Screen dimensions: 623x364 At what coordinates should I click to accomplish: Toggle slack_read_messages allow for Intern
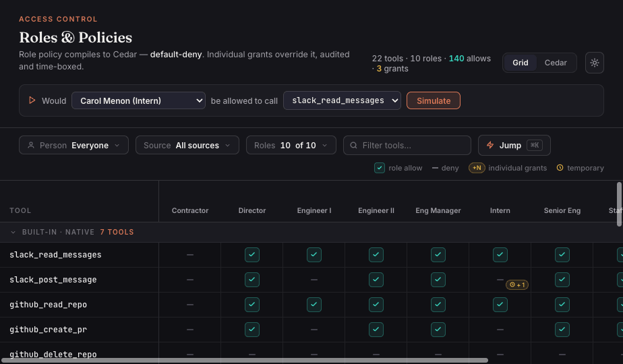[x=500, y=255]
